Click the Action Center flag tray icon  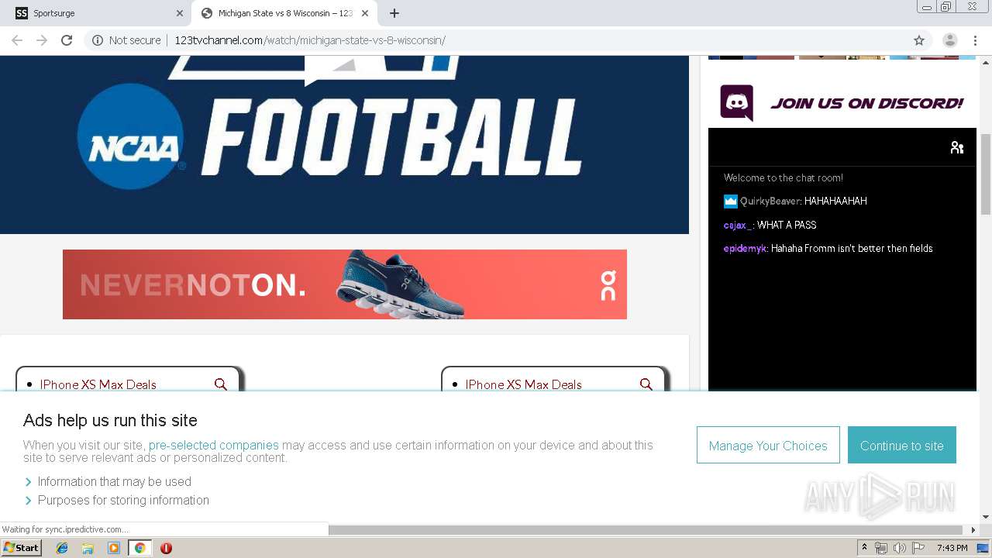click(918, 548)
